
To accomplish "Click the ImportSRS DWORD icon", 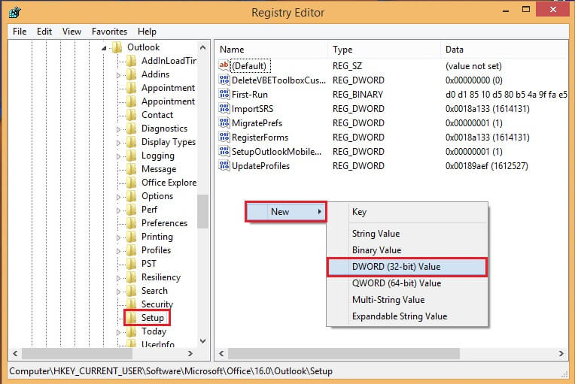I will [x=224, y=109].
